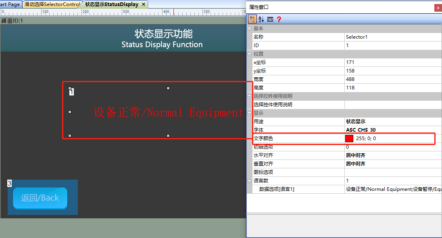Switch to categorized property view icon
The width and height of the screenshot is (442, 238).
tap(252, 19)
